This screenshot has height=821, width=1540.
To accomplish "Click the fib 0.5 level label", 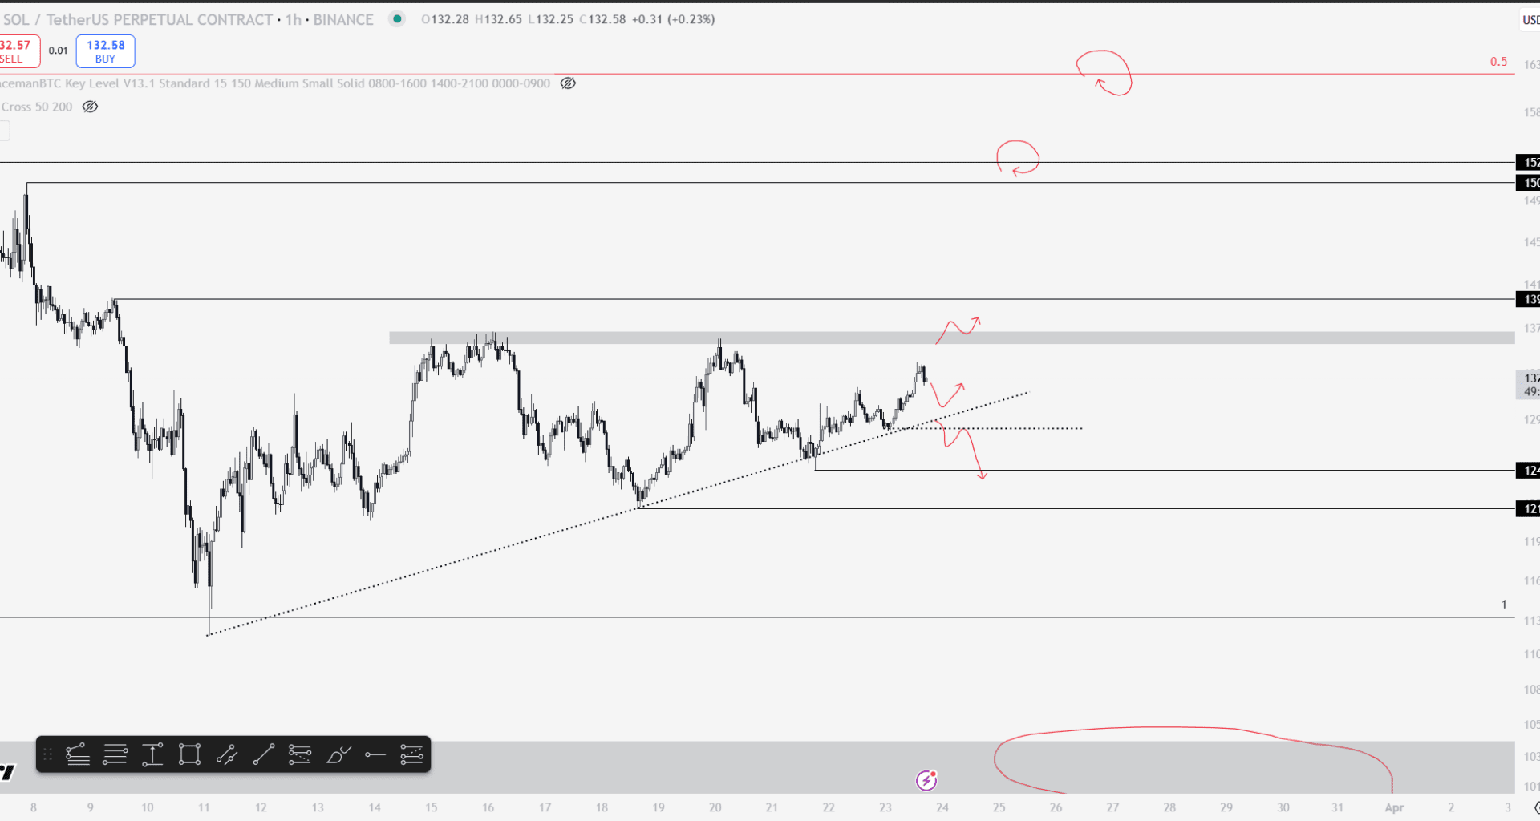I will click(1498, 62).
